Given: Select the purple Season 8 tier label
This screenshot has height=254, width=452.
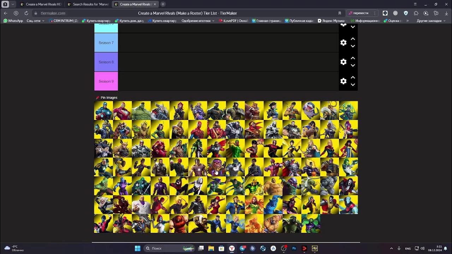Looking at the screenshot, I should coord(106,62).
